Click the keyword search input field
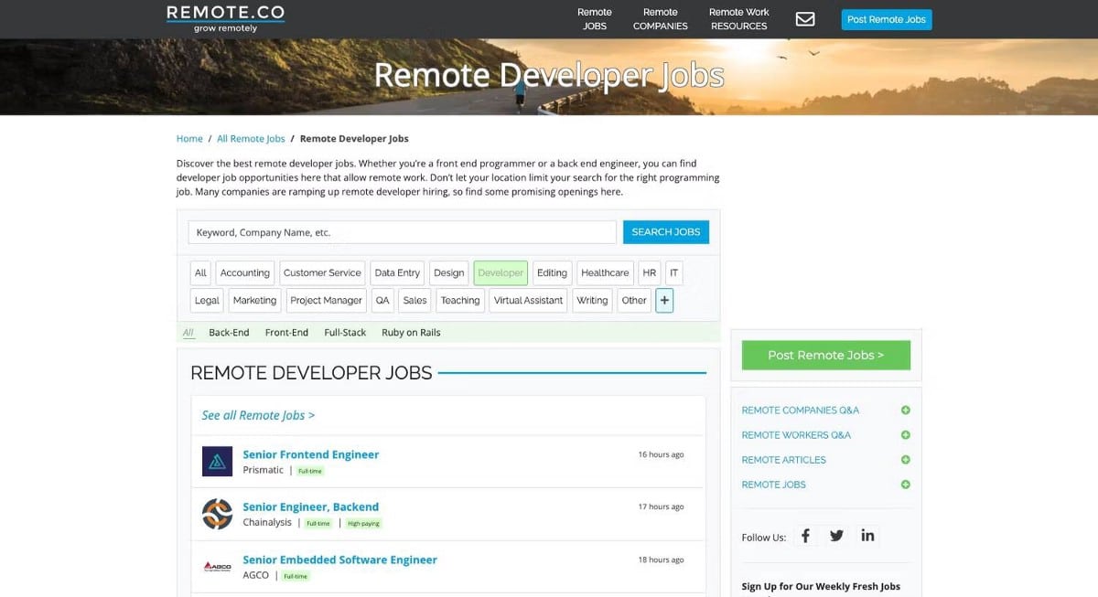 pyautogui.click(x=402, y=232)
